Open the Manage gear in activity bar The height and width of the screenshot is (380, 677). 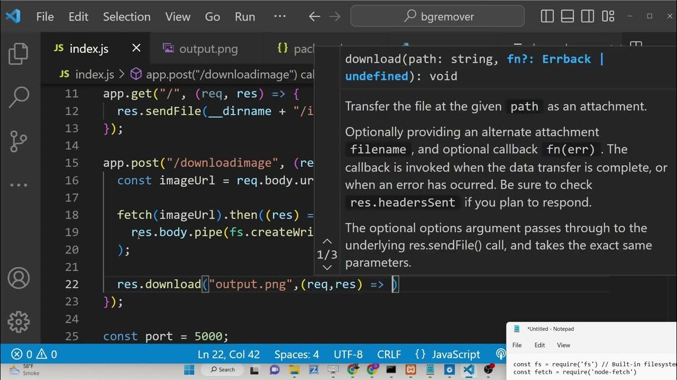(19, 321)
